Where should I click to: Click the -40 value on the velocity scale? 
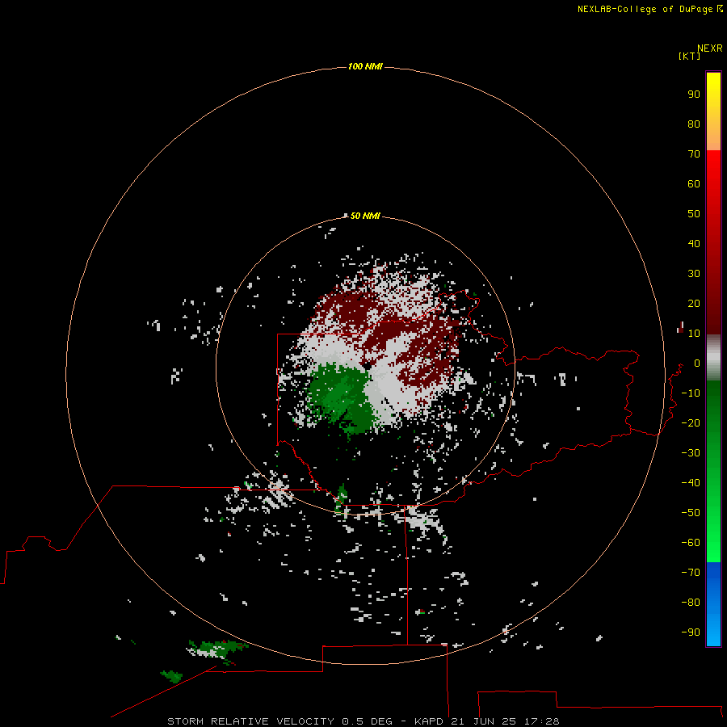691,483
